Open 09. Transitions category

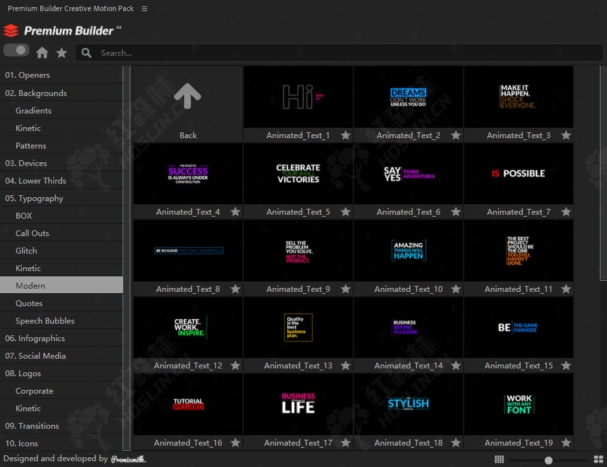coord(62,425)
